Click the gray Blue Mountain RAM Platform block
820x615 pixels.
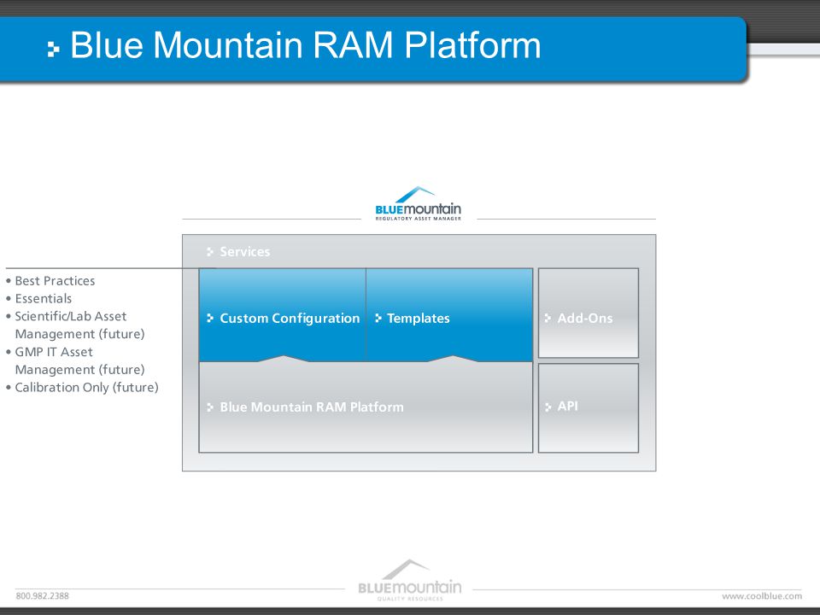point(366,407)
